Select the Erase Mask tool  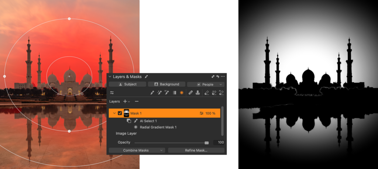click(x=207, y=93)
